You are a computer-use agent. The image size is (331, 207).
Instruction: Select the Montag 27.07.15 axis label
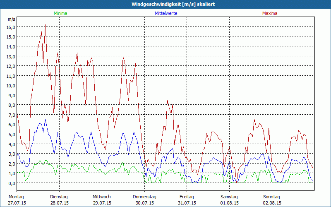[x=17, y=200]
